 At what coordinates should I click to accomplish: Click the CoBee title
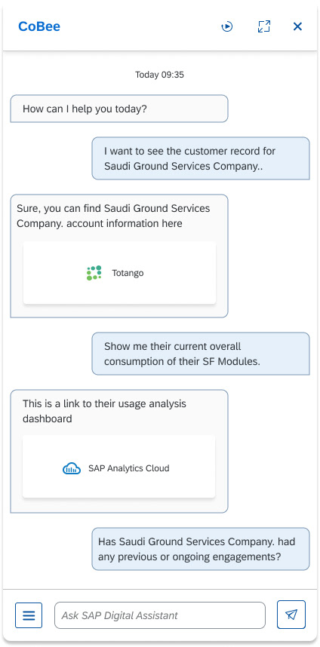[x=39, y=26]
